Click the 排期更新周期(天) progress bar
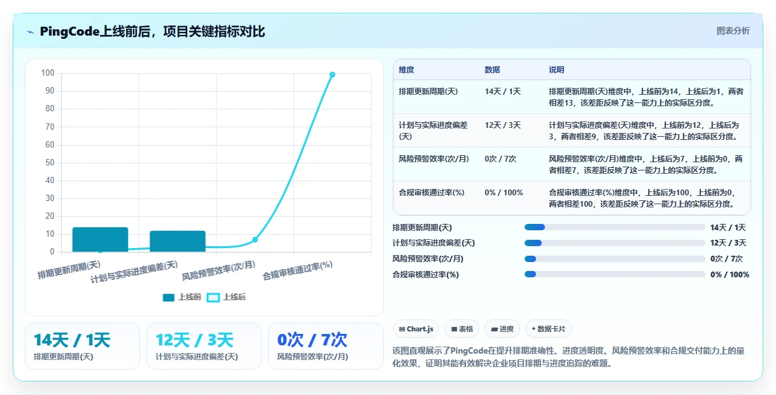This screenshot has height=395, width=776. (614, 227)
